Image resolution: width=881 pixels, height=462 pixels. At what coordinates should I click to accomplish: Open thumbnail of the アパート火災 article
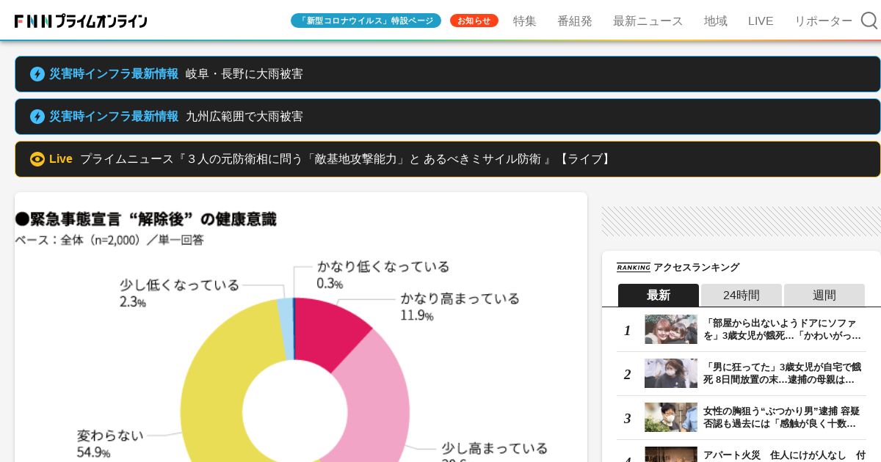tap(671, 454)
